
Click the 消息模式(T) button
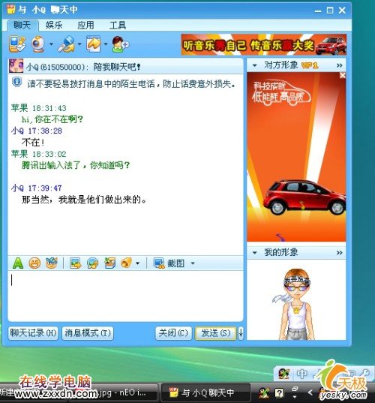88,333
